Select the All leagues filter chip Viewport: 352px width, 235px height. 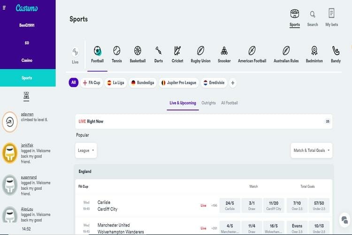pos(74,83)
